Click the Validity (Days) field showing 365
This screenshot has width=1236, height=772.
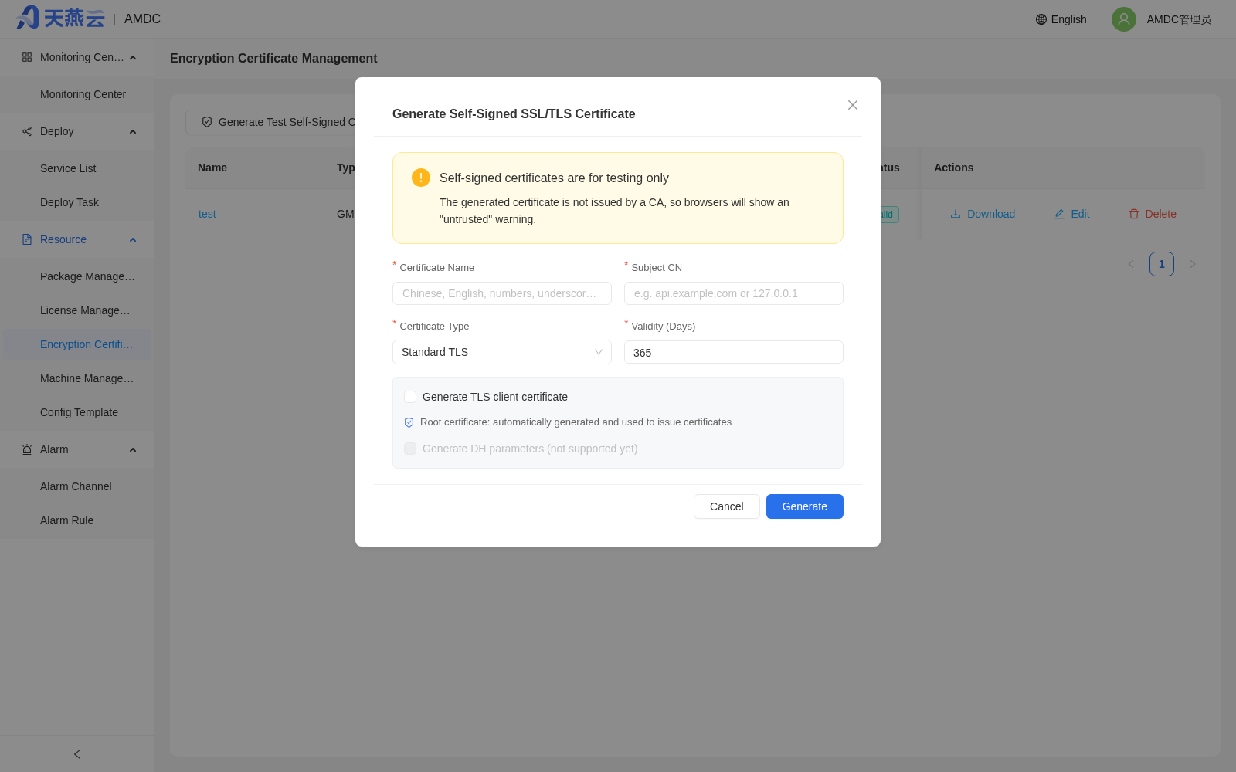(734, 352)
